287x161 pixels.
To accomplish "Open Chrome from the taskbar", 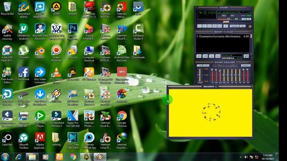I will tap(73, 157).
